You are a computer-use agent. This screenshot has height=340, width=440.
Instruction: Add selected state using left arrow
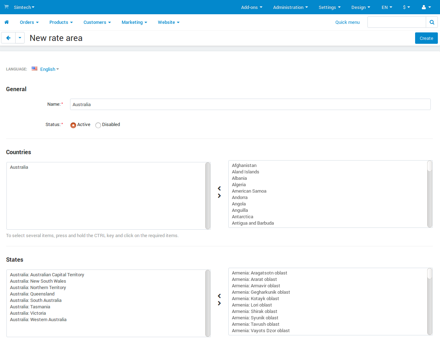[x=219, y=296]
